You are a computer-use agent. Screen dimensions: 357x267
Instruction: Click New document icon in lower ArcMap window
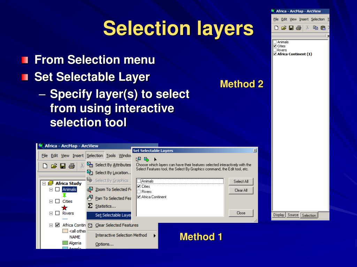coord(45,166)
